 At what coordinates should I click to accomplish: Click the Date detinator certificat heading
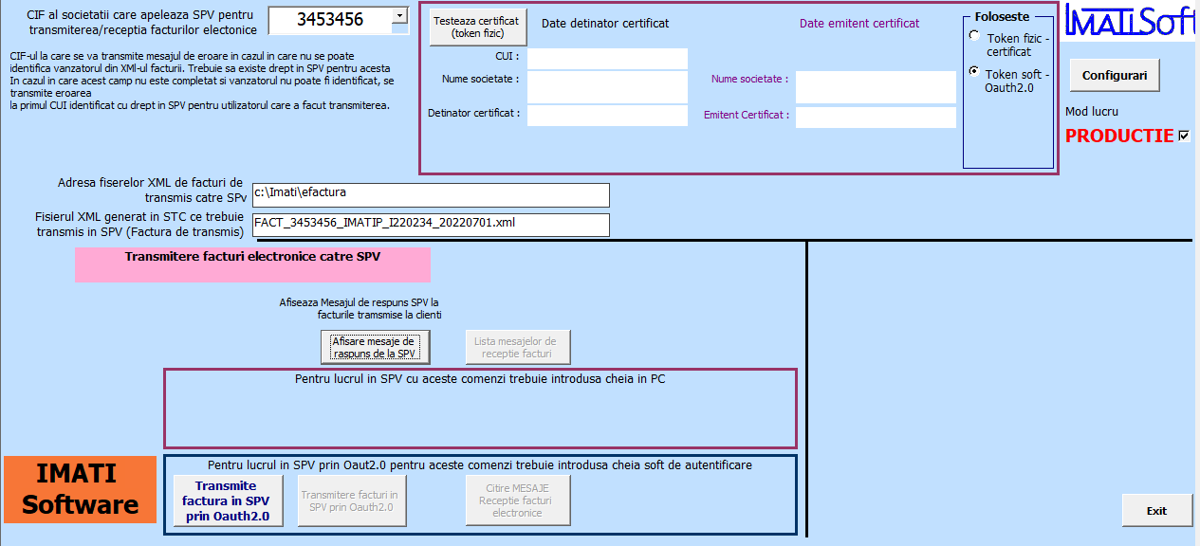click(605, 23)
